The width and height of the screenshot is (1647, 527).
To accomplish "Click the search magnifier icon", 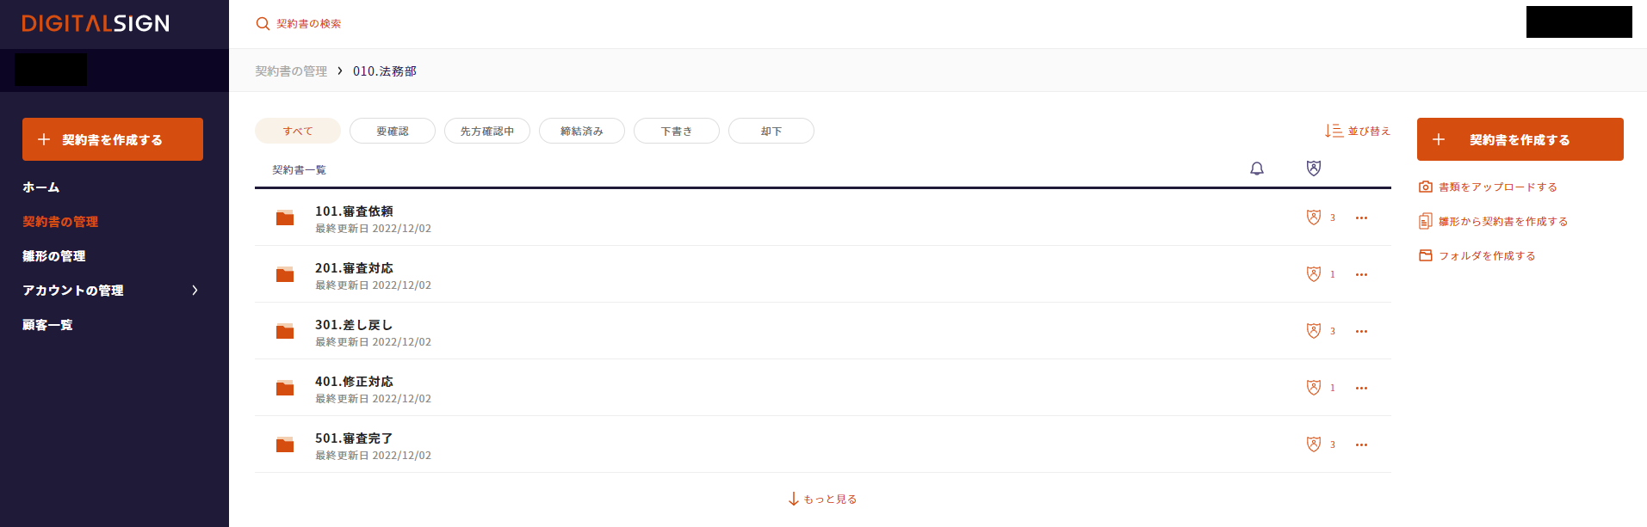I will (263, 24).
